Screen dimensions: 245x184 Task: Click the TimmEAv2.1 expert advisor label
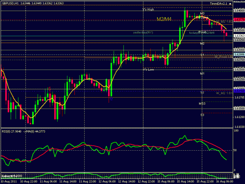(x=218, y=4)
